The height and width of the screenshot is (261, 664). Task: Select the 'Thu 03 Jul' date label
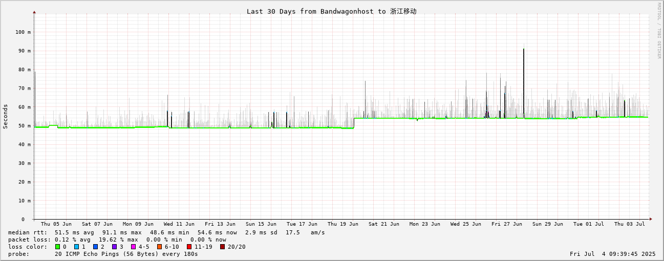pyautogui.click(x=630, y=224)
